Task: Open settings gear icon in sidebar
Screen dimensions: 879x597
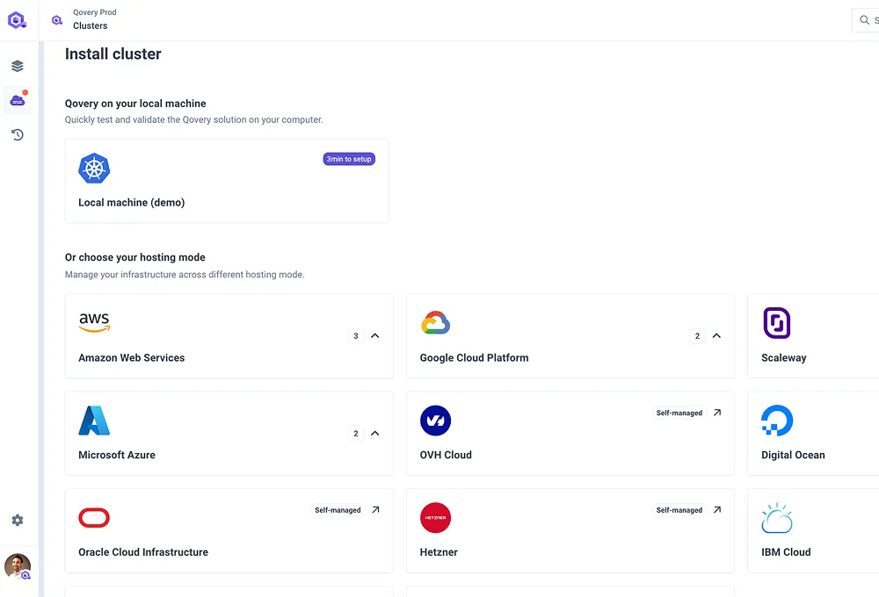Action: coord(18,521)
